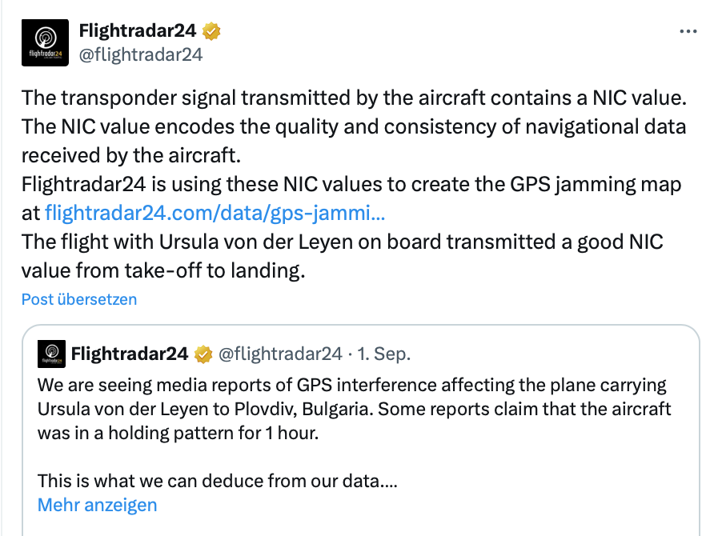This screenshot has width=714, height=536.
Task: Click @flightradar24 handle in the quoted post
Action: (x=279, y=354)
